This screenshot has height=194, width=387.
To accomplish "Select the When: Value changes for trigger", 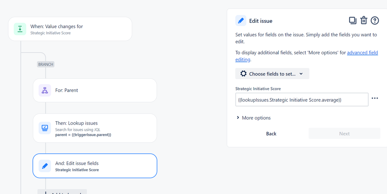I will tap(70, 29).
